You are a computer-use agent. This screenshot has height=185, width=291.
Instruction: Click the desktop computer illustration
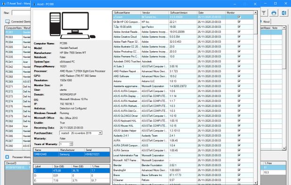click(x=73, y=25)
